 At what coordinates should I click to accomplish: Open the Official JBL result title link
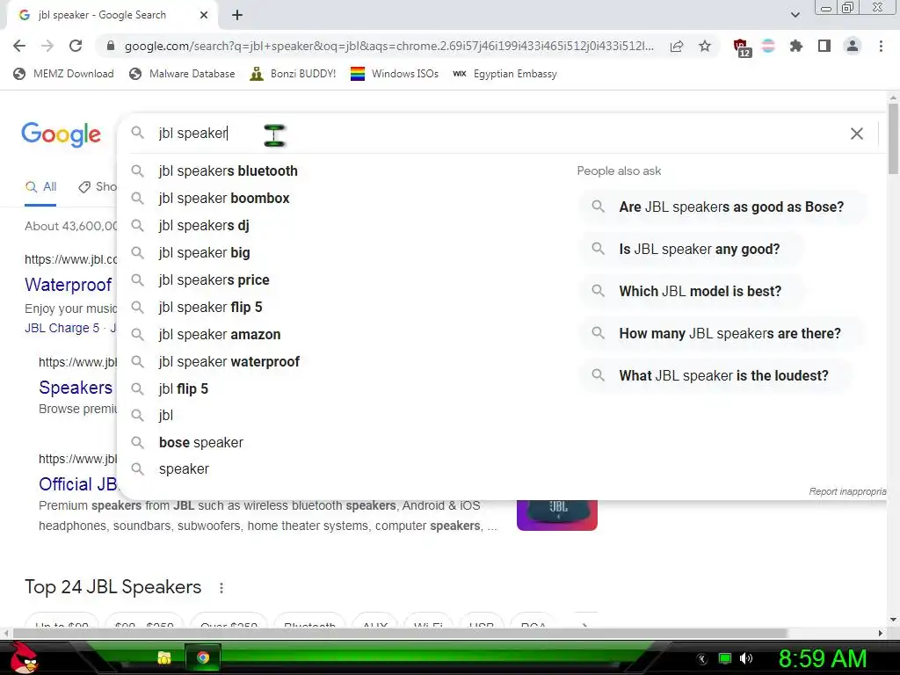coord(78,484)
